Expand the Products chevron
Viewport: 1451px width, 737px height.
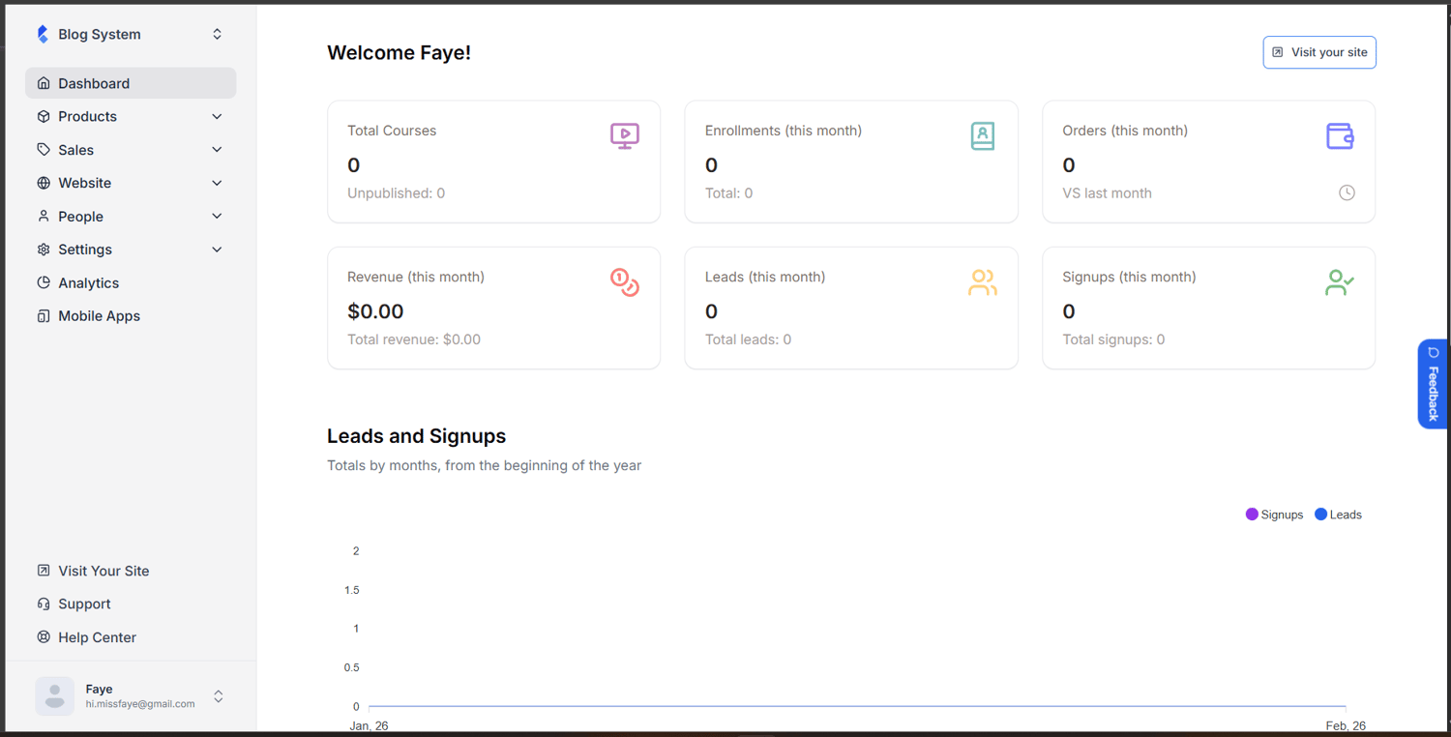click(217, 116)
